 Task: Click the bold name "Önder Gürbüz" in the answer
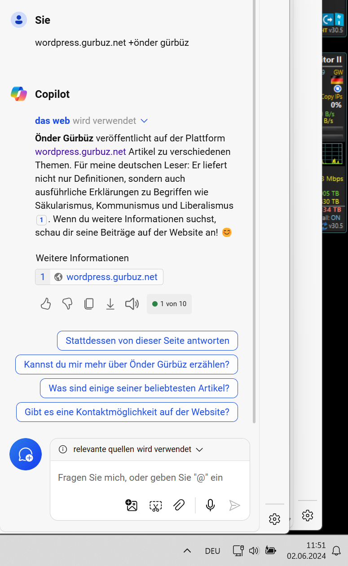coord(64,138)
